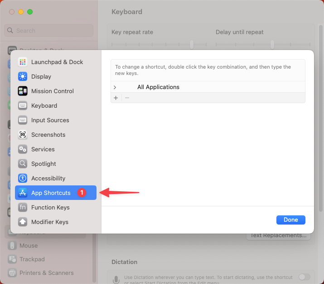Click the red close window button
The height and width of the screenshot is (284, 324).
click(12, 12)
